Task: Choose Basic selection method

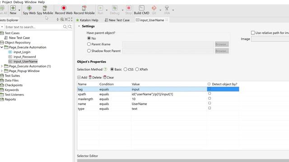Action: [112, 69]
